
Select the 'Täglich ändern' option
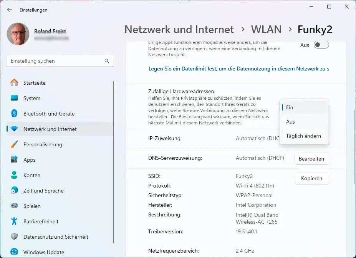click(x=304, y=136)
